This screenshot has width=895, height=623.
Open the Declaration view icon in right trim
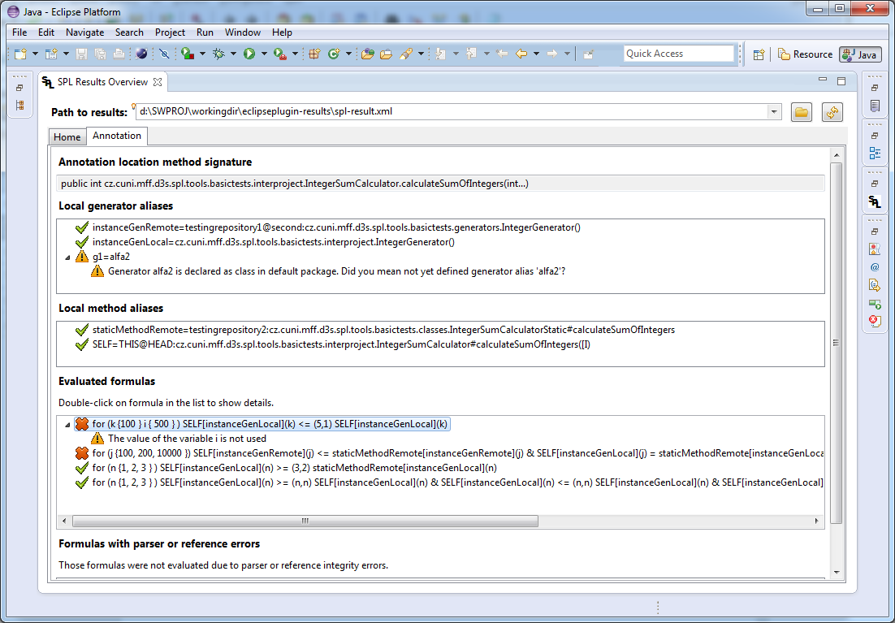click(875, 284)
